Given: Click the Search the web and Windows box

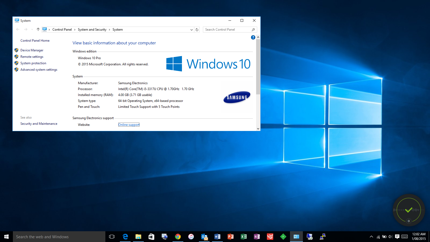Looking at the screenshot, I should pyautogui.click(x=59, y=237).
